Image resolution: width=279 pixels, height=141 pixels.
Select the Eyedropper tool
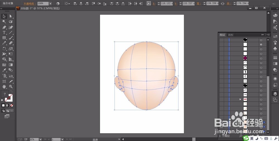pyautogui.click(x=4, y=70)
